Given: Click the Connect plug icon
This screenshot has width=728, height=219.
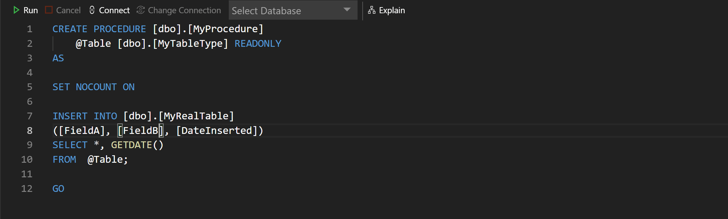Looking at the screenshot, I should tap(92, 10).
